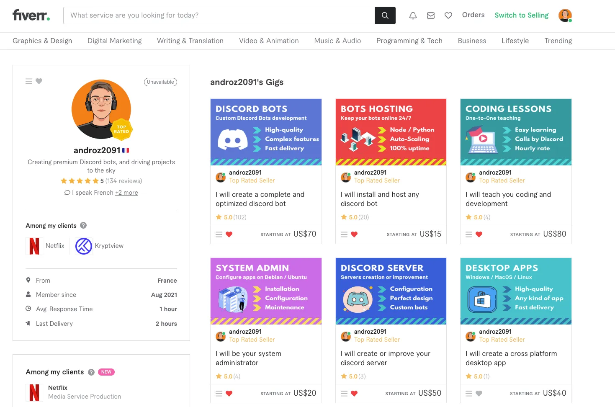
Task: Expand the +2 more languages link
Action: (126, 193)
